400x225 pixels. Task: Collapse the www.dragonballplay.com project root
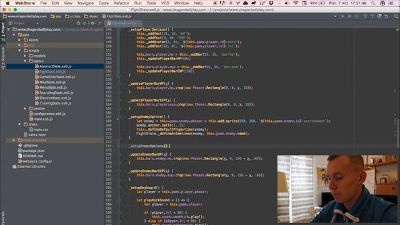(9, 29)
